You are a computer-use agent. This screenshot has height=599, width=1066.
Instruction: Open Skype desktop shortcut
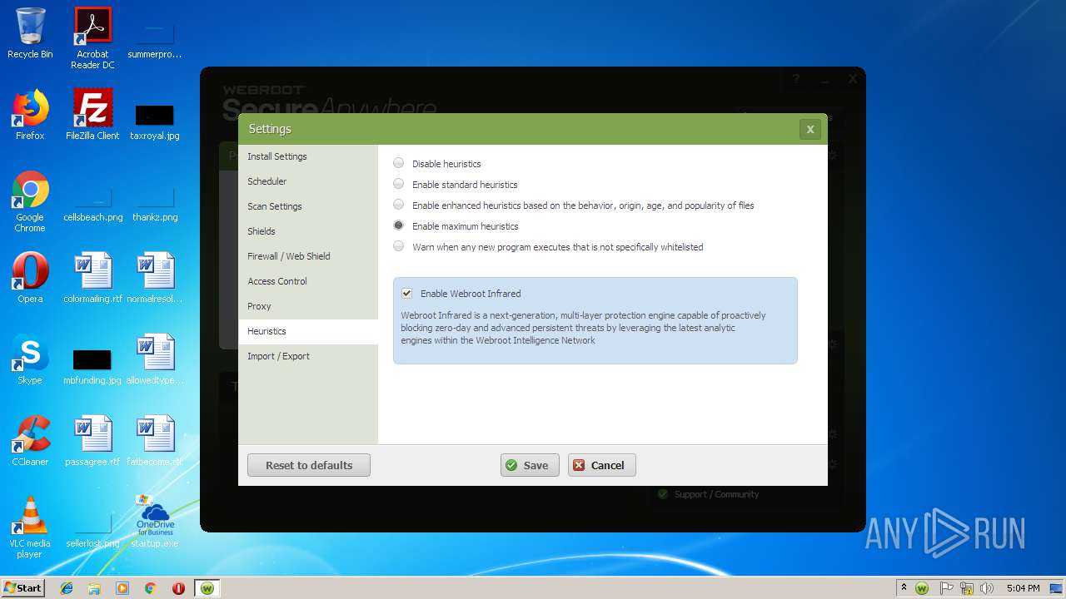[x=30, y=359]
